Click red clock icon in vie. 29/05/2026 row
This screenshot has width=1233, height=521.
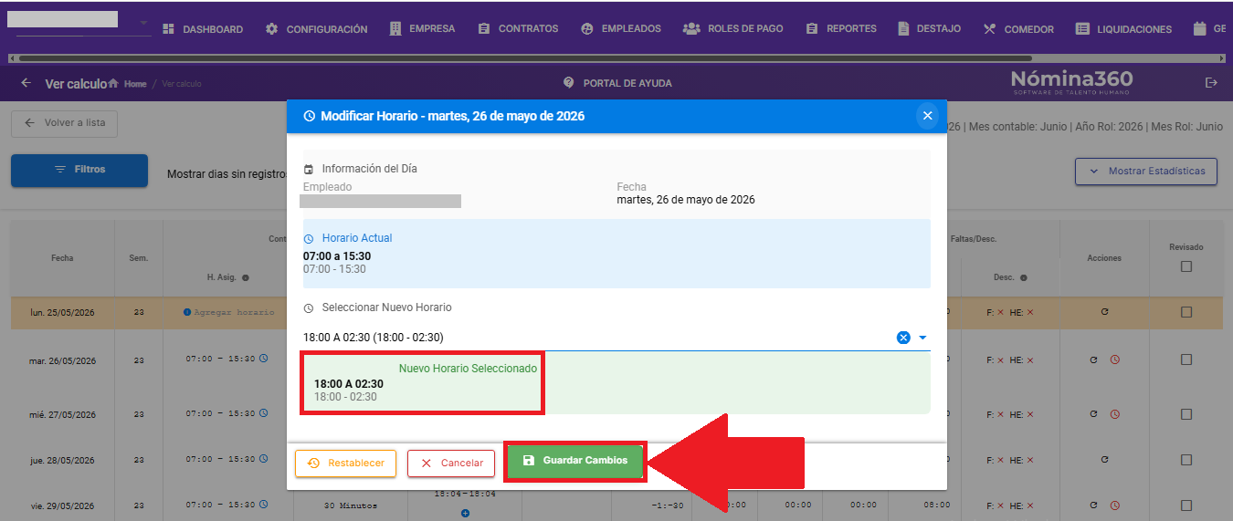point(1114,505)
